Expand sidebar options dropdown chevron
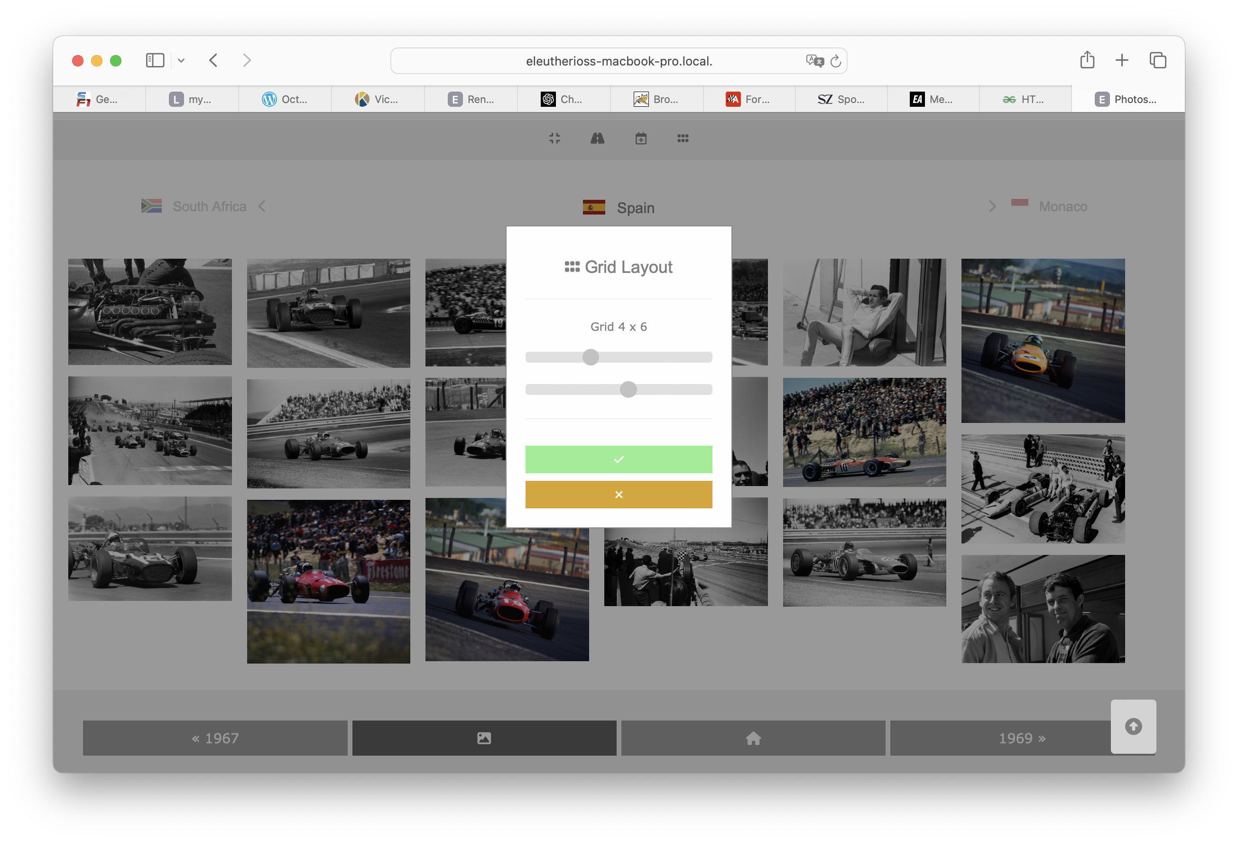 [181, 61]
